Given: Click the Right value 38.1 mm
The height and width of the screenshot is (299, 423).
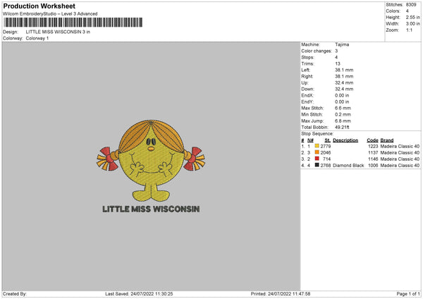Looking at the screenshot, I should [x=344, y=76].
